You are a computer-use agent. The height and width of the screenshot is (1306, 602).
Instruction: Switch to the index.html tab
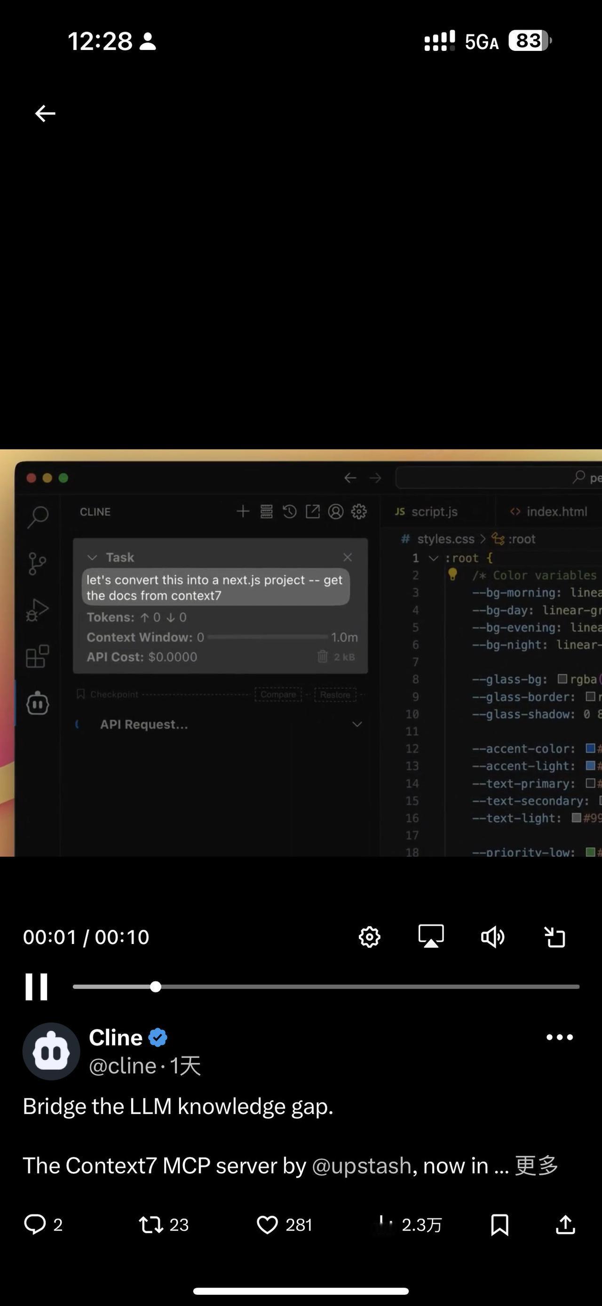point(549,512)
